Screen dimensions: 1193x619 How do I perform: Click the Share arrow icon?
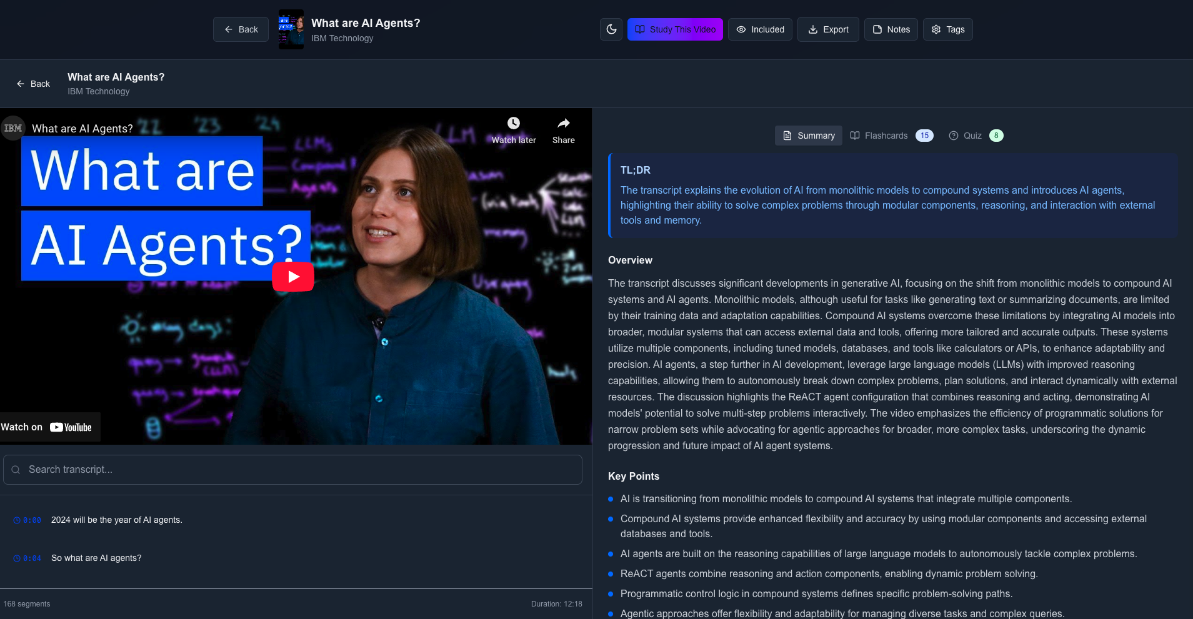point(564,123)
